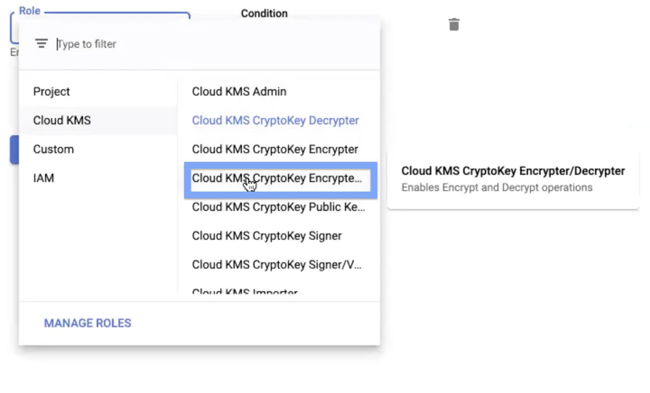Select highlighted CryptoKey Encrypter/Decrypter role

[280, 180]
